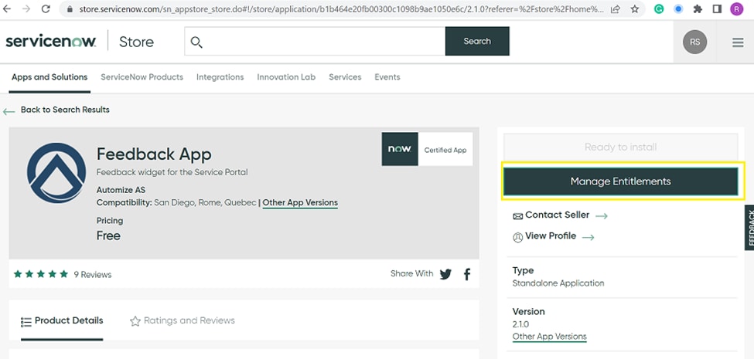Bookmark page with the star icon
The width and height of the screenshot is (754, 359).
click(635, 9)
